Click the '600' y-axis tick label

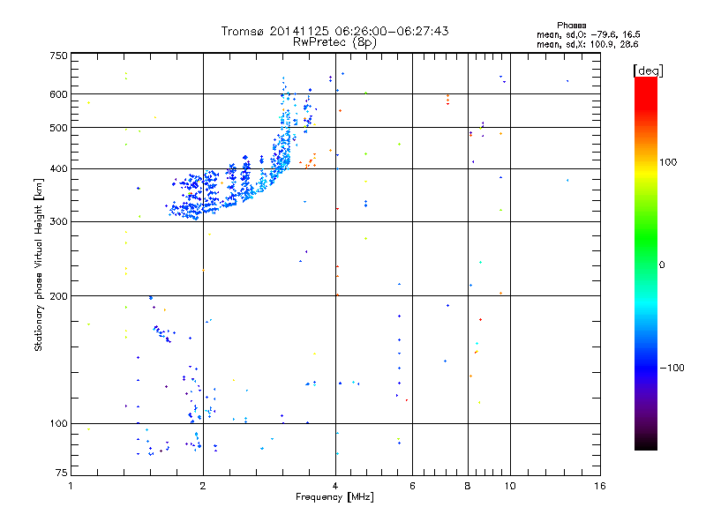58,94
